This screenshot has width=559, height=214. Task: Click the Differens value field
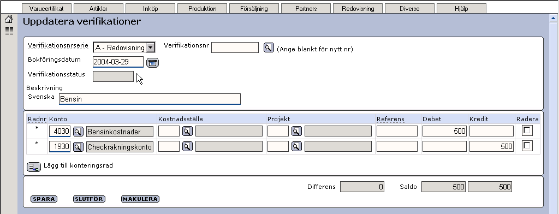point(362,187)
